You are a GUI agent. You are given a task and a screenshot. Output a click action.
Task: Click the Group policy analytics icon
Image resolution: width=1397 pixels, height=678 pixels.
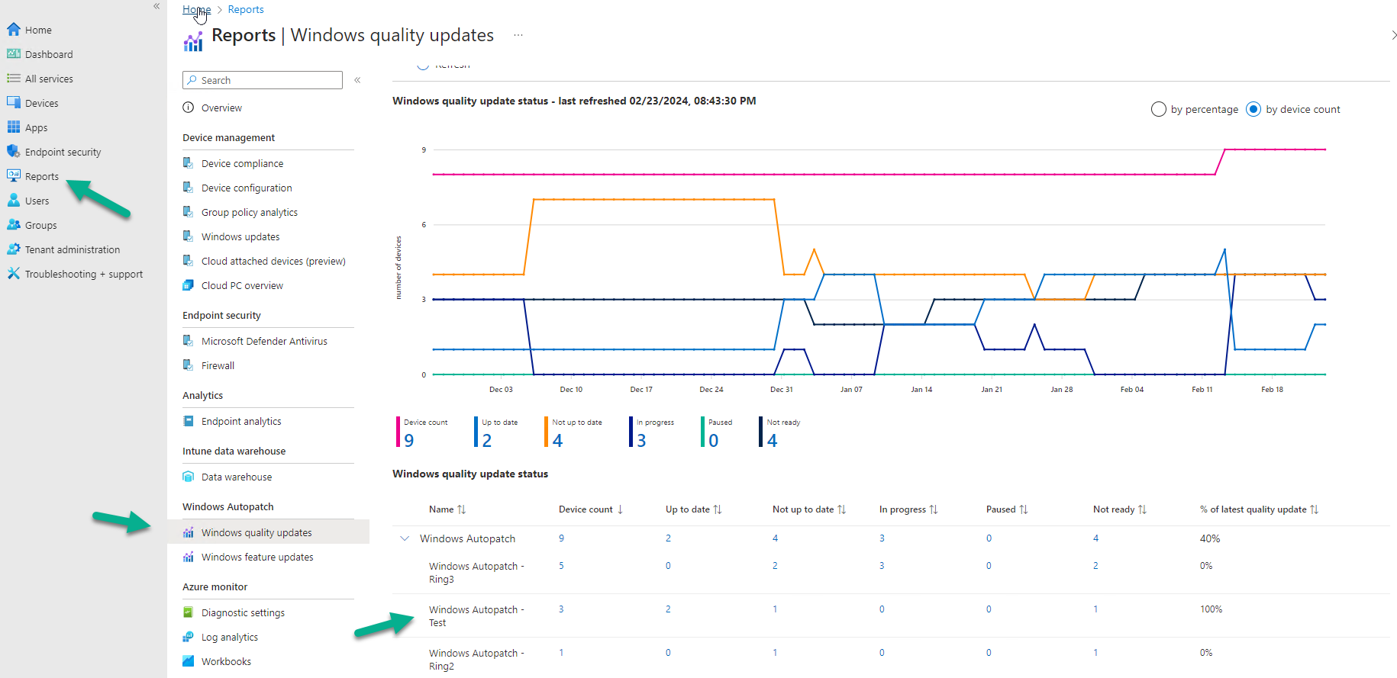(x=189, y=212)
